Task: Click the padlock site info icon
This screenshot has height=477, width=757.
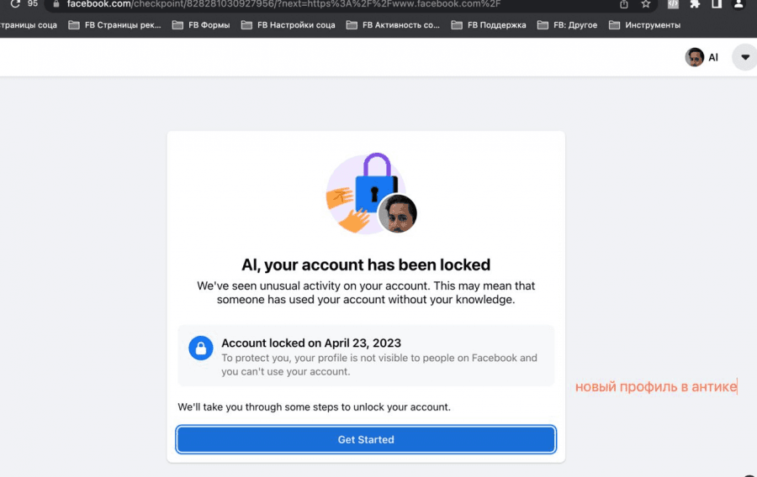Action: (56, 4)
